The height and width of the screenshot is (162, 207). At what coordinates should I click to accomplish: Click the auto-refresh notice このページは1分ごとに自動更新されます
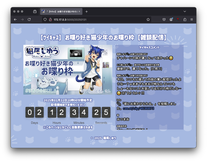coord(68,127)
